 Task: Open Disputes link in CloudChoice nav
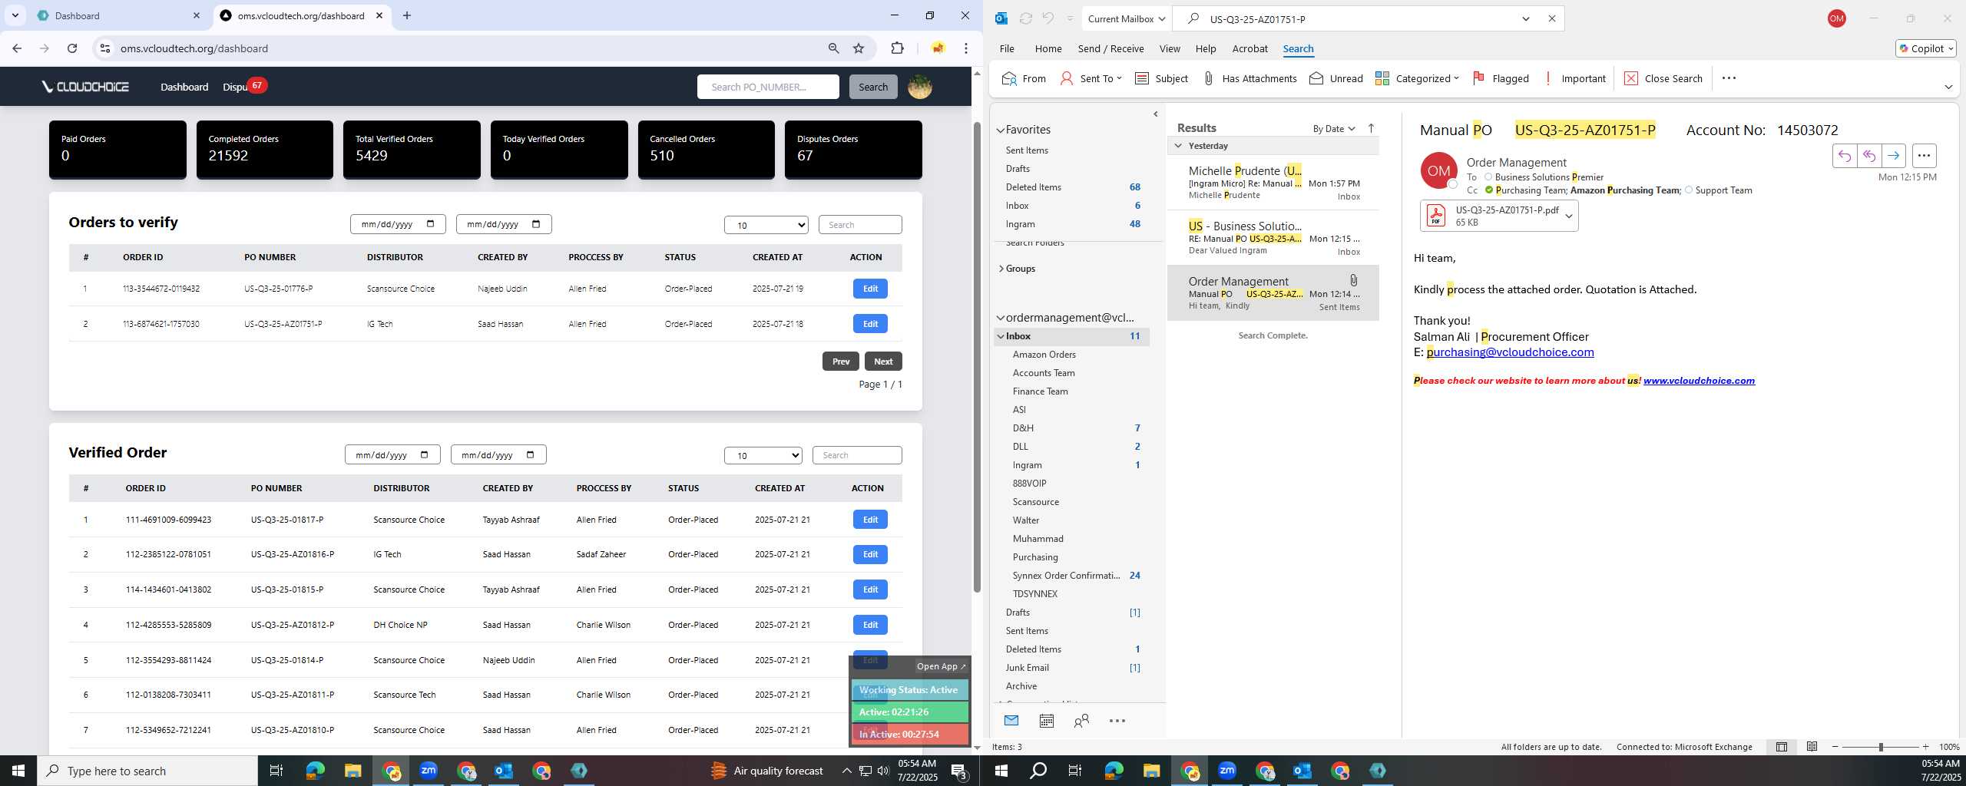(x=235, y=87)
